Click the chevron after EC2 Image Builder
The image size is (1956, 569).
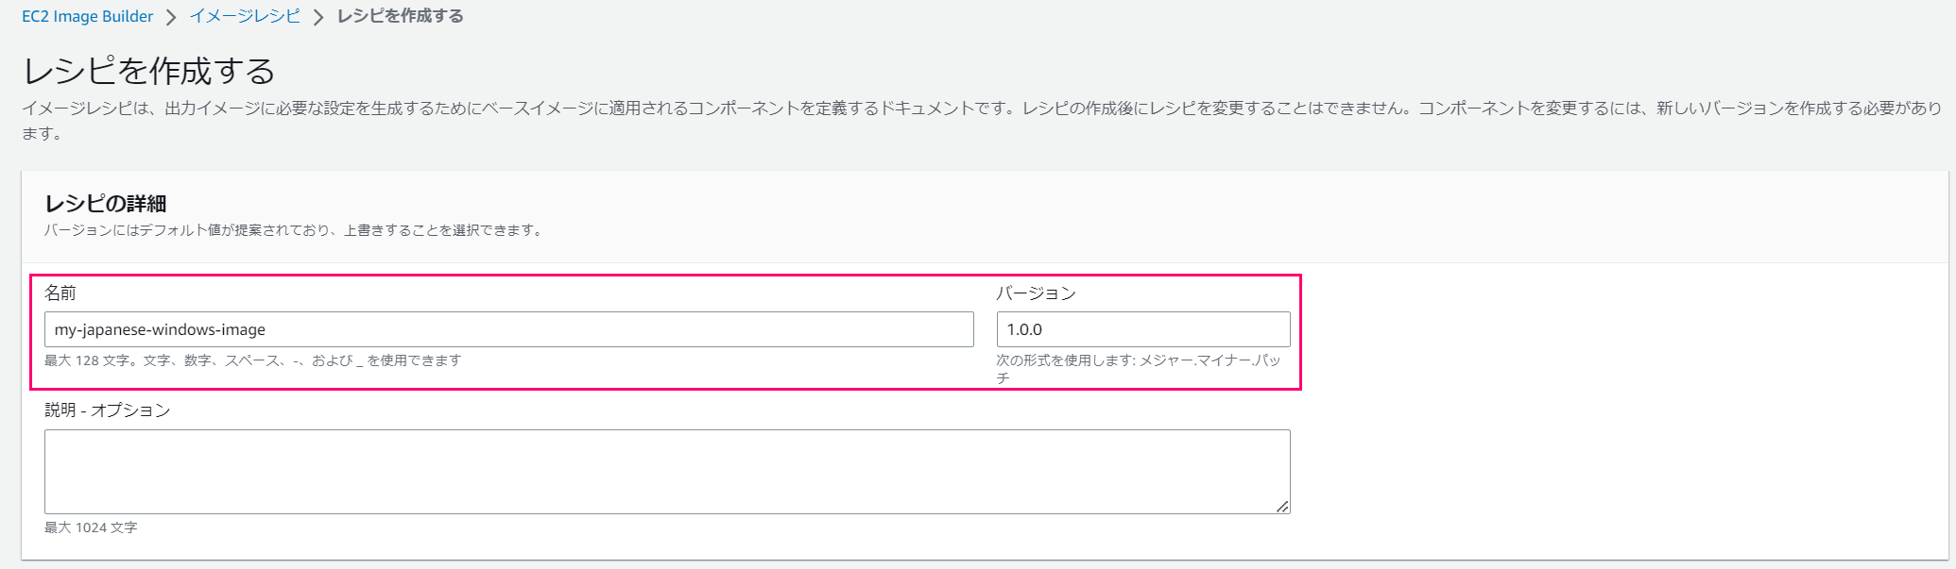(171, 17)
